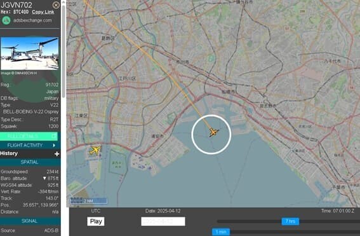Click the Groundspeed value 234 kt

pyautogui.click(x=52, y=172)
